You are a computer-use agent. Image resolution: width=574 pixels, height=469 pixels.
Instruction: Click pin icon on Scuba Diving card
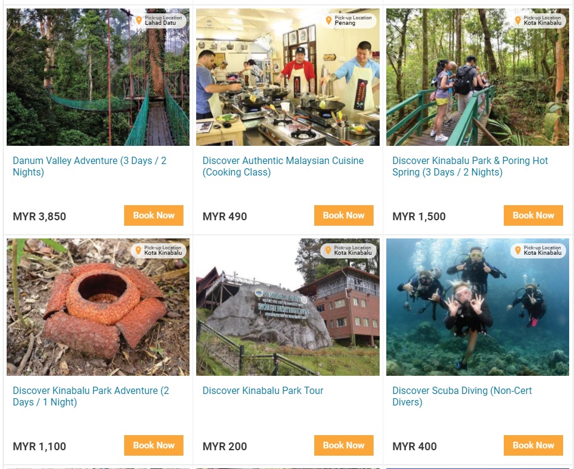click(x=518, y=250)
